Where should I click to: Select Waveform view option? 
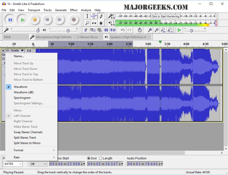pyautogui.click(x=31, y=87)
